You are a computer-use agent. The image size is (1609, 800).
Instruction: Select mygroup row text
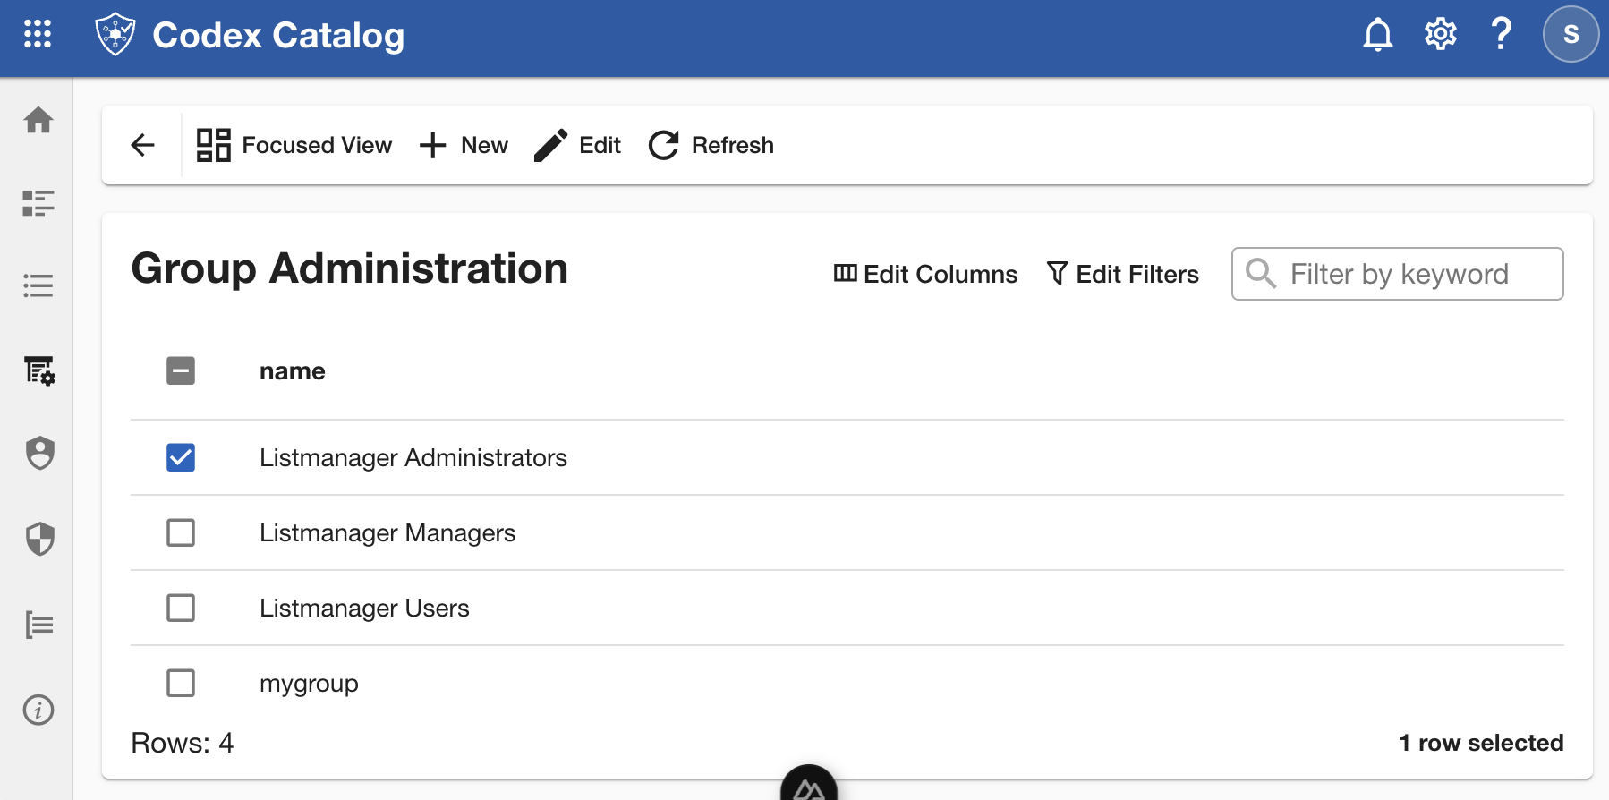[309, 685]
